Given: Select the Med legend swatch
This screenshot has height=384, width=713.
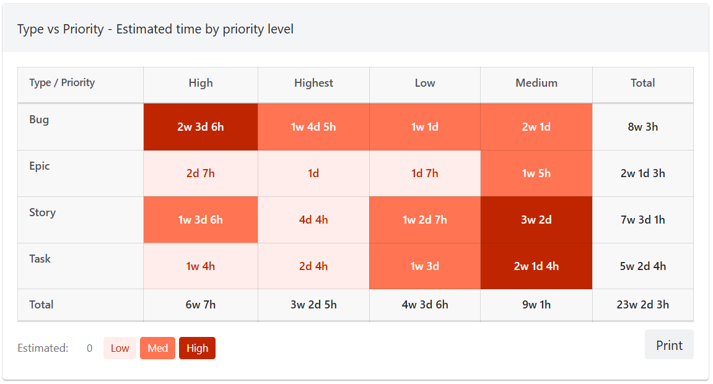Looking at the screenshot, I should point(157,348).
